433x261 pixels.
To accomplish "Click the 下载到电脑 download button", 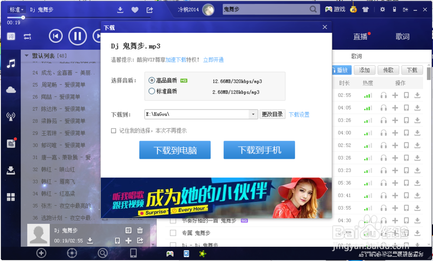I will tap(175, 150).
